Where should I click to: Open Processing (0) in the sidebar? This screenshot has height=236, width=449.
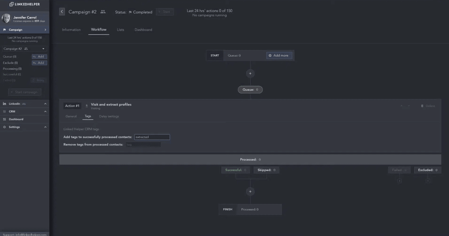(12, 69)
